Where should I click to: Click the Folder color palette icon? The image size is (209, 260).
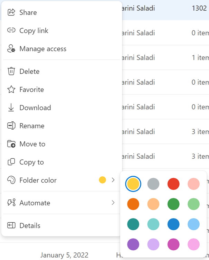coord(11,180)
